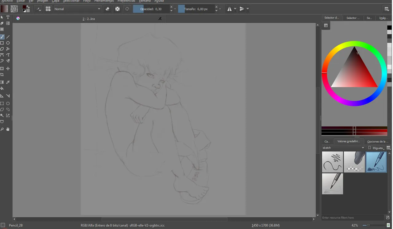Close the 2 - 2..kra document tab

tap(160, 19)
